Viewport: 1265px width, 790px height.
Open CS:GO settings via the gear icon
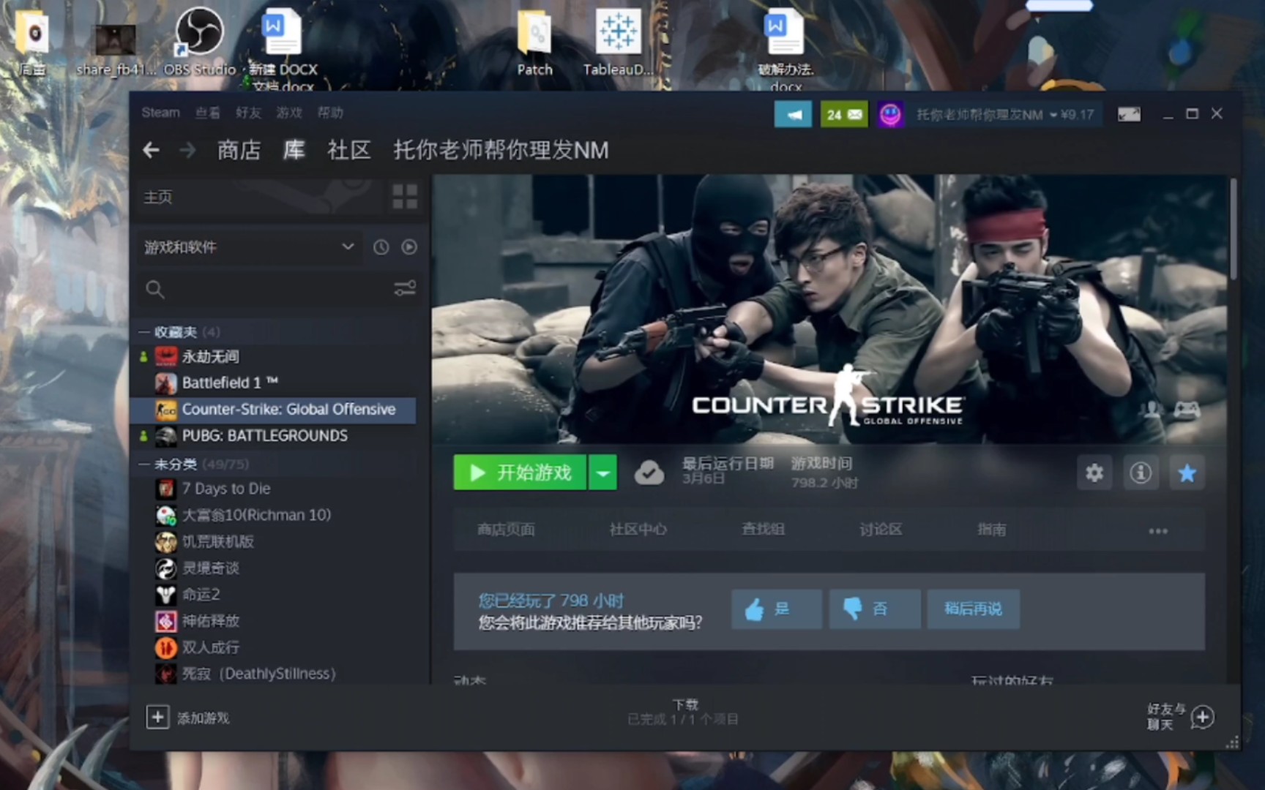pyautogui.click(x=1094, y=473)
